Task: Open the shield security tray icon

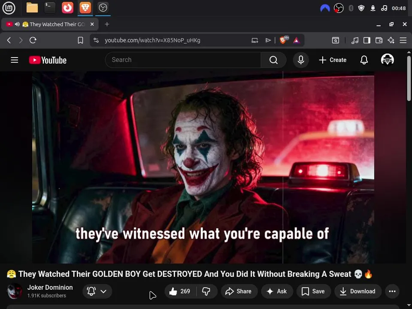Action: [x=361, y=8]
